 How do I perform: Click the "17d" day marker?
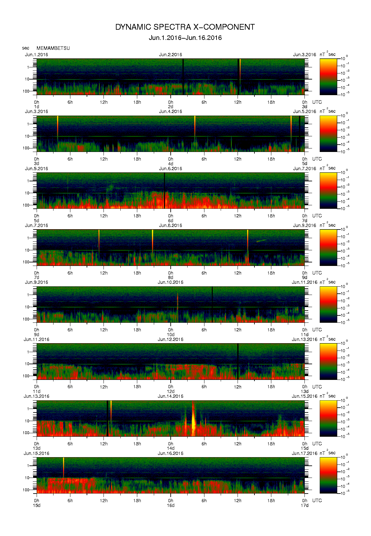(x=305, y=505)
